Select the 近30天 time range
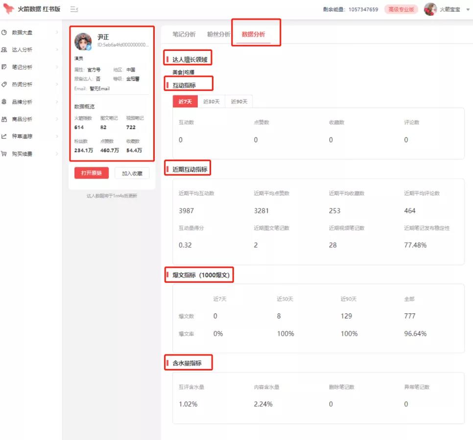 (212, 101)
